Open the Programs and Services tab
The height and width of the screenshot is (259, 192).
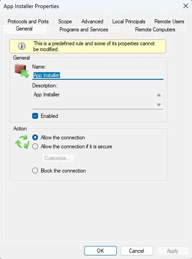[x=84, y=30]
